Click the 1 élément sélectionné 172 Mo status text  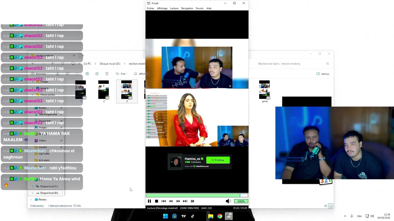[x=64, y=206]
